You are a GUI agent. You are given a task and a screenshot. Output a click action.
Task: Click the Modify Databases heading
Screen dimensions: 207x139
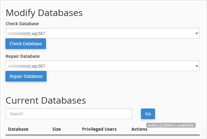click(x=44, y=13)
